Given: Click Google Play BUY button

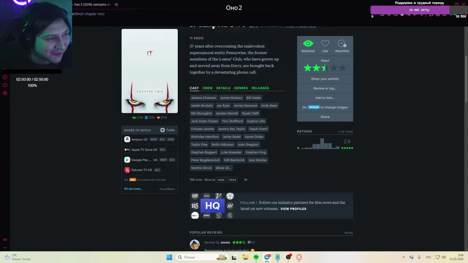Looking at the screenshot, I should (172, 160).
